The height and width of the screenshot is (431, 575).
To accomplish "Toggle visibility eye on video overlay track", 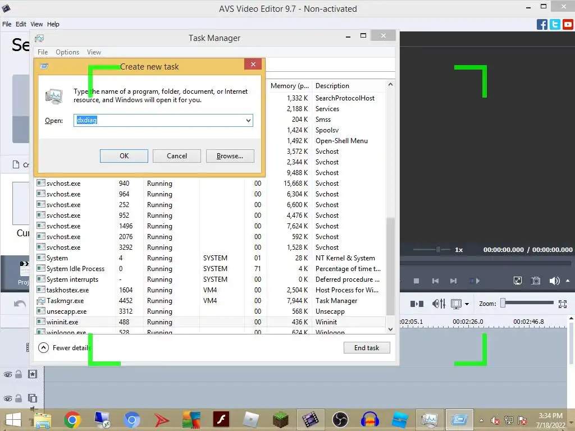I will pos(8,398).
